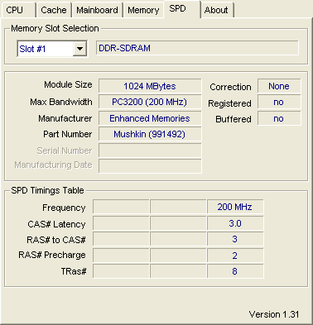Click the TRas# row label
This screenshot has height=325, width=313.
[74, 271]
